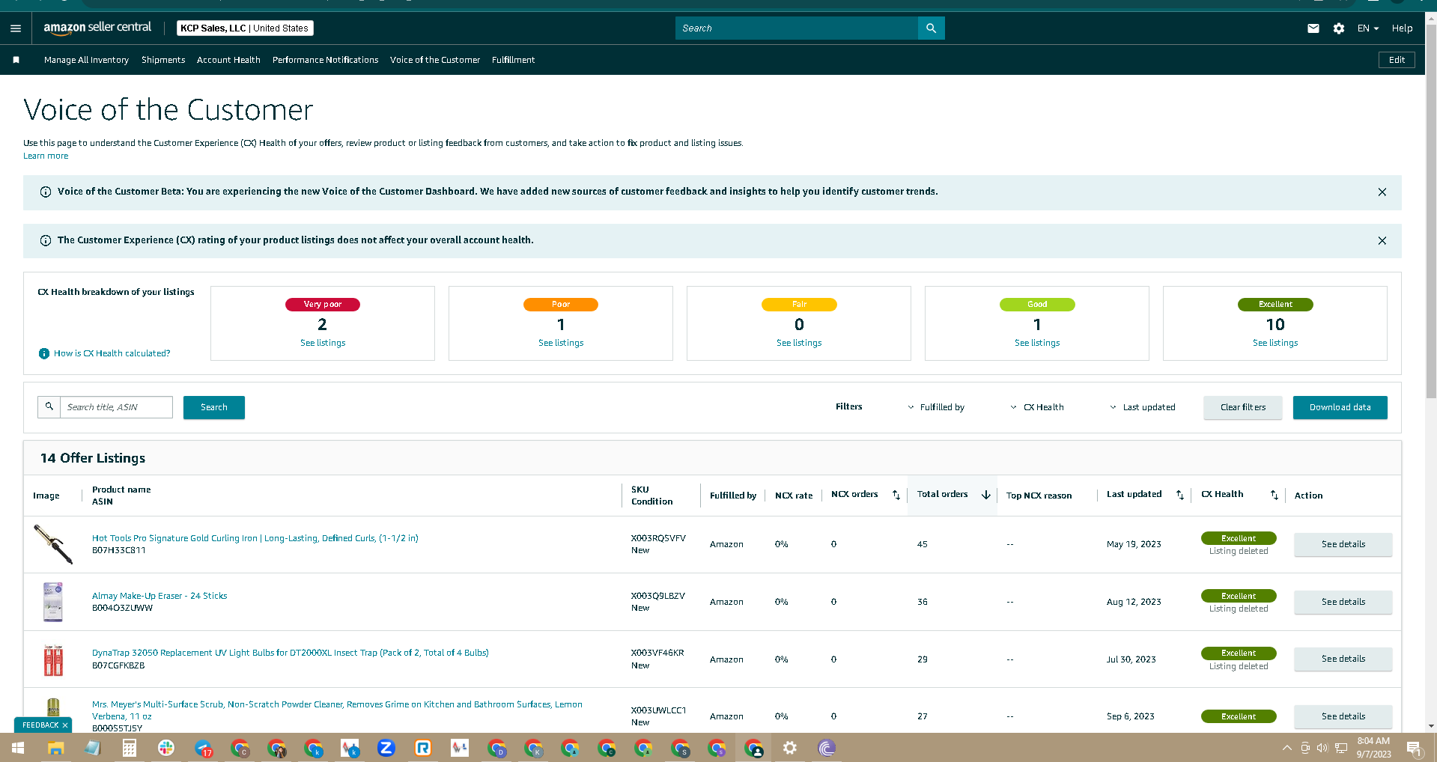1437x762 pixels.
Task: Click the magnifier search button in header
Action: [931, 28]
